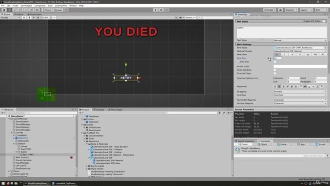Image resolution: width=330 pixels, height=186 pixels.
Task: Open the Vertex Color swatch
Action: tap(300, 67)
